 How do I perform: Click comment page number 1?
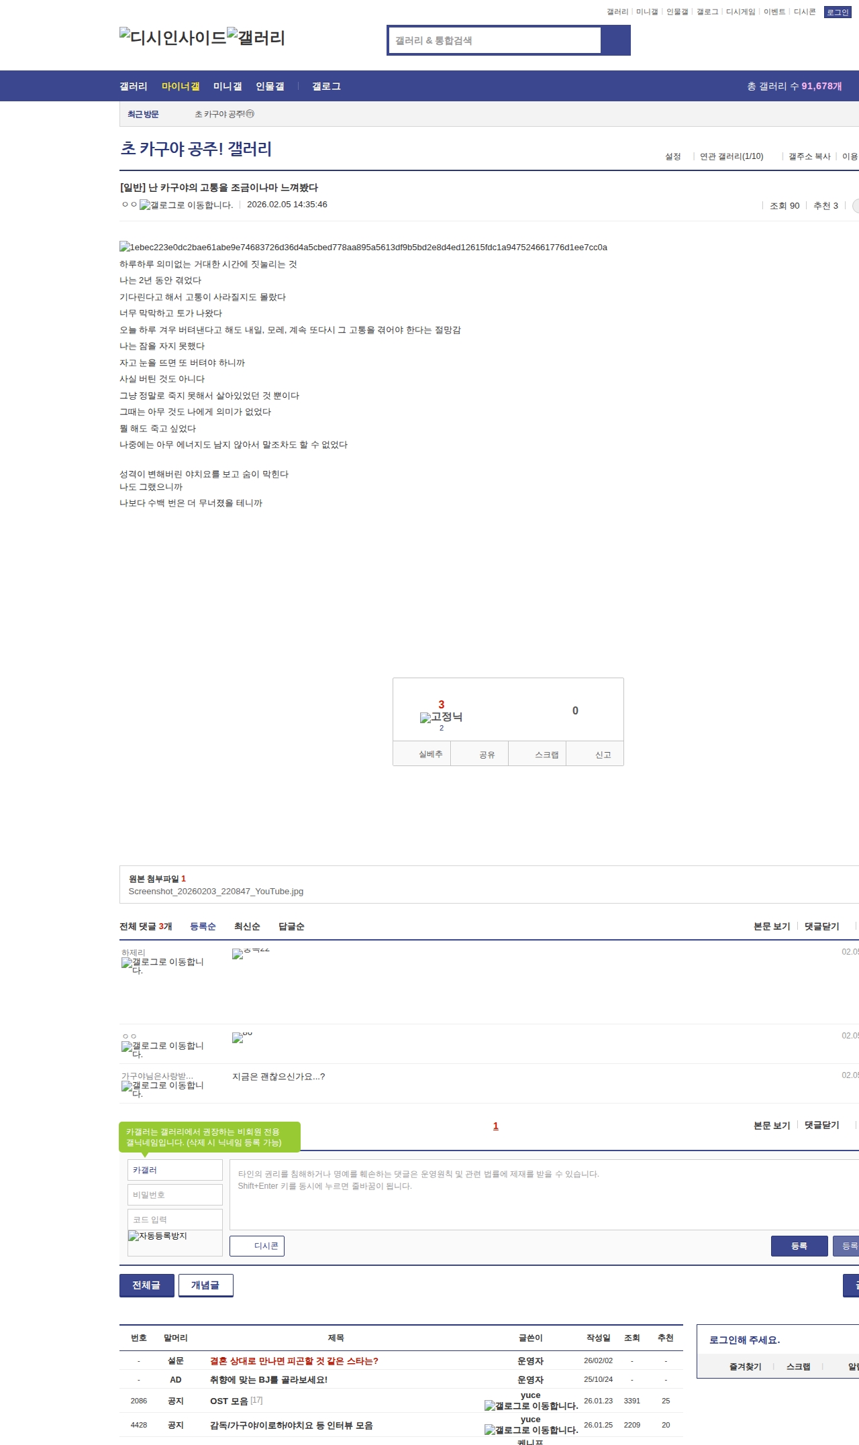point(496,1126)
